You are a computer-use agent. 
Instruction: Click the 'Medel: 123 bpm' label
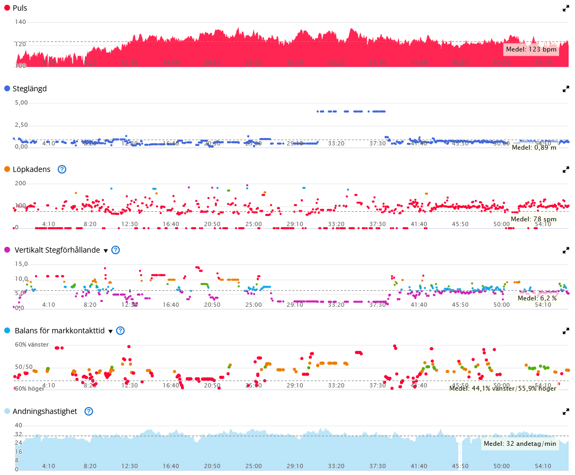coord(531,49)
